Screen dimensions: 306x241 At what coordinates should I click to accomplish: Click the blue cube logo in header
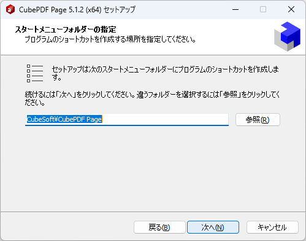[x=287, y=36]
